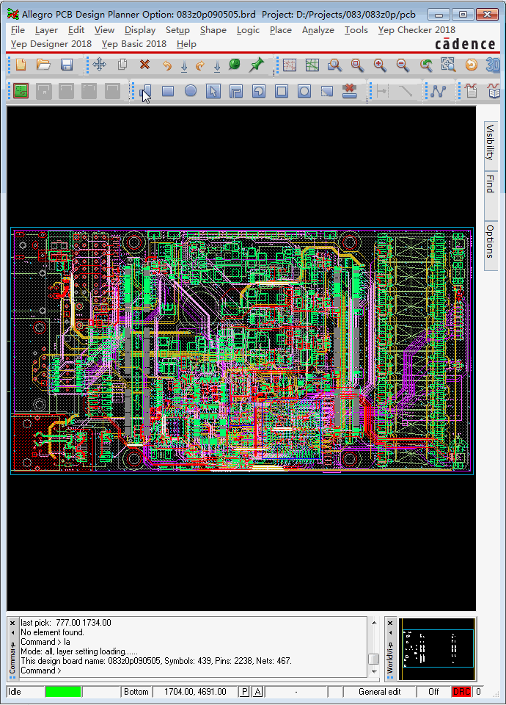Open the File menu
This screenshot has height=705, width=506.
pos(18,30)
